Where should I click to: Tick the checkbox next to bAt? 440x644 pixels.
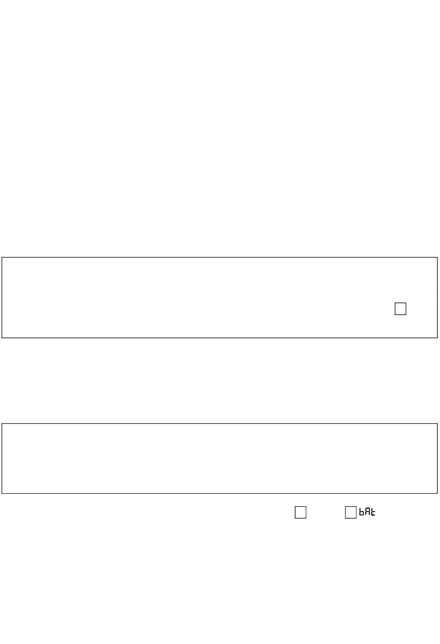click(351, 513)
